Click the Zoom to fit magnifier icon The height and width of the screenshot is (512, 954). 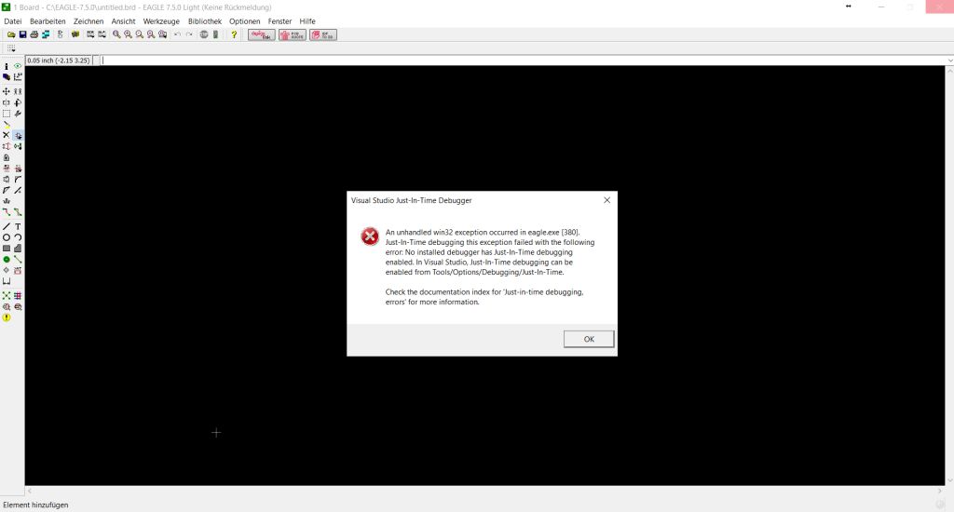pyautogui.click(x=116, y=34)
